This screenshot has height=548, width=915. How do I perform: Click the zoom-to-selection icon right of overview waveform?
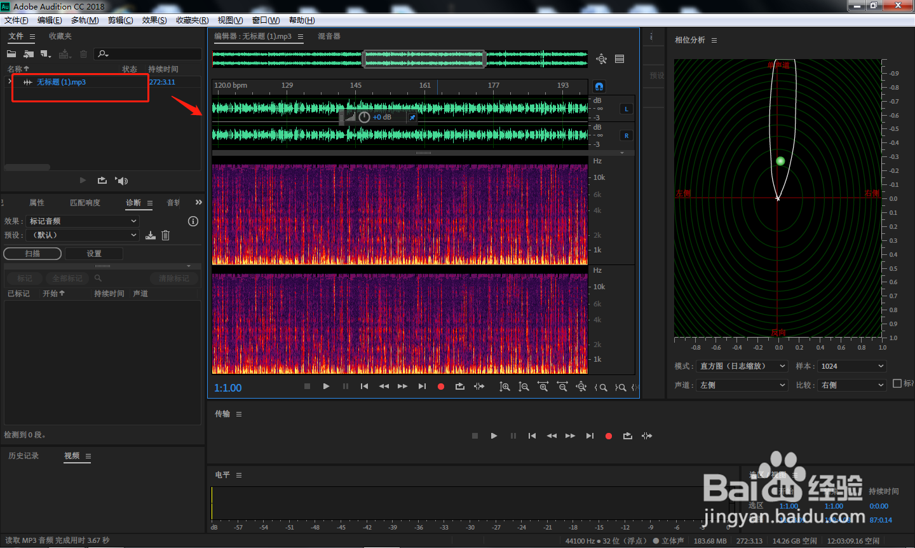601,59
